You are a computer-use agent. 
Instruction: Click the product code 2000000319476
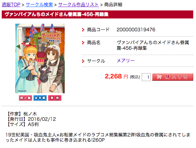click(136, 30)
